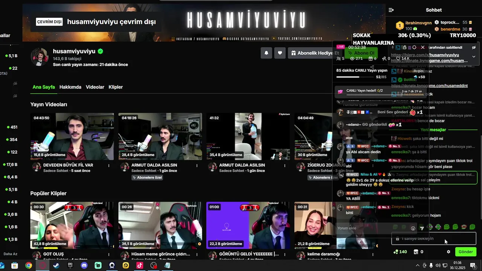Click the Abonelere özel tag under ARMUT DALDA ASILSIN
The height and width of the screenshot is (271, 482).
pos(147,178)
